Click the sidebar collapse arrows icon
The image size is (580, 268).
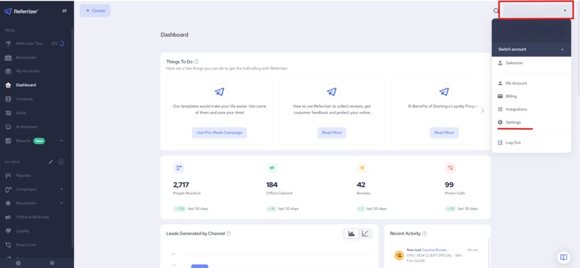pyautogui.click(x=64, y=11)
